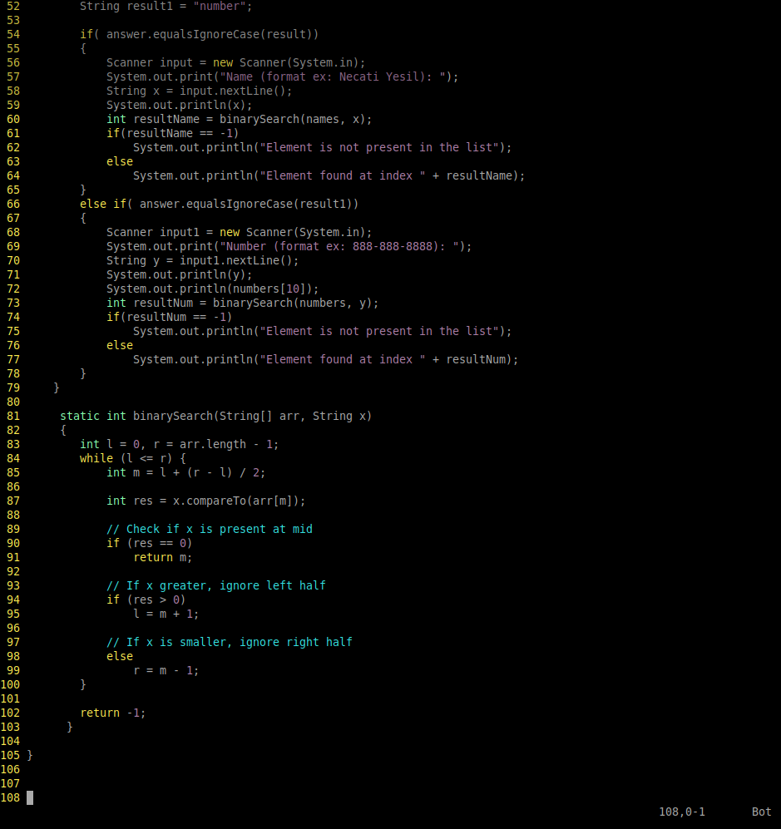
Task: Place cursor on the closing brace line 79
Action: tap(56, 387)
